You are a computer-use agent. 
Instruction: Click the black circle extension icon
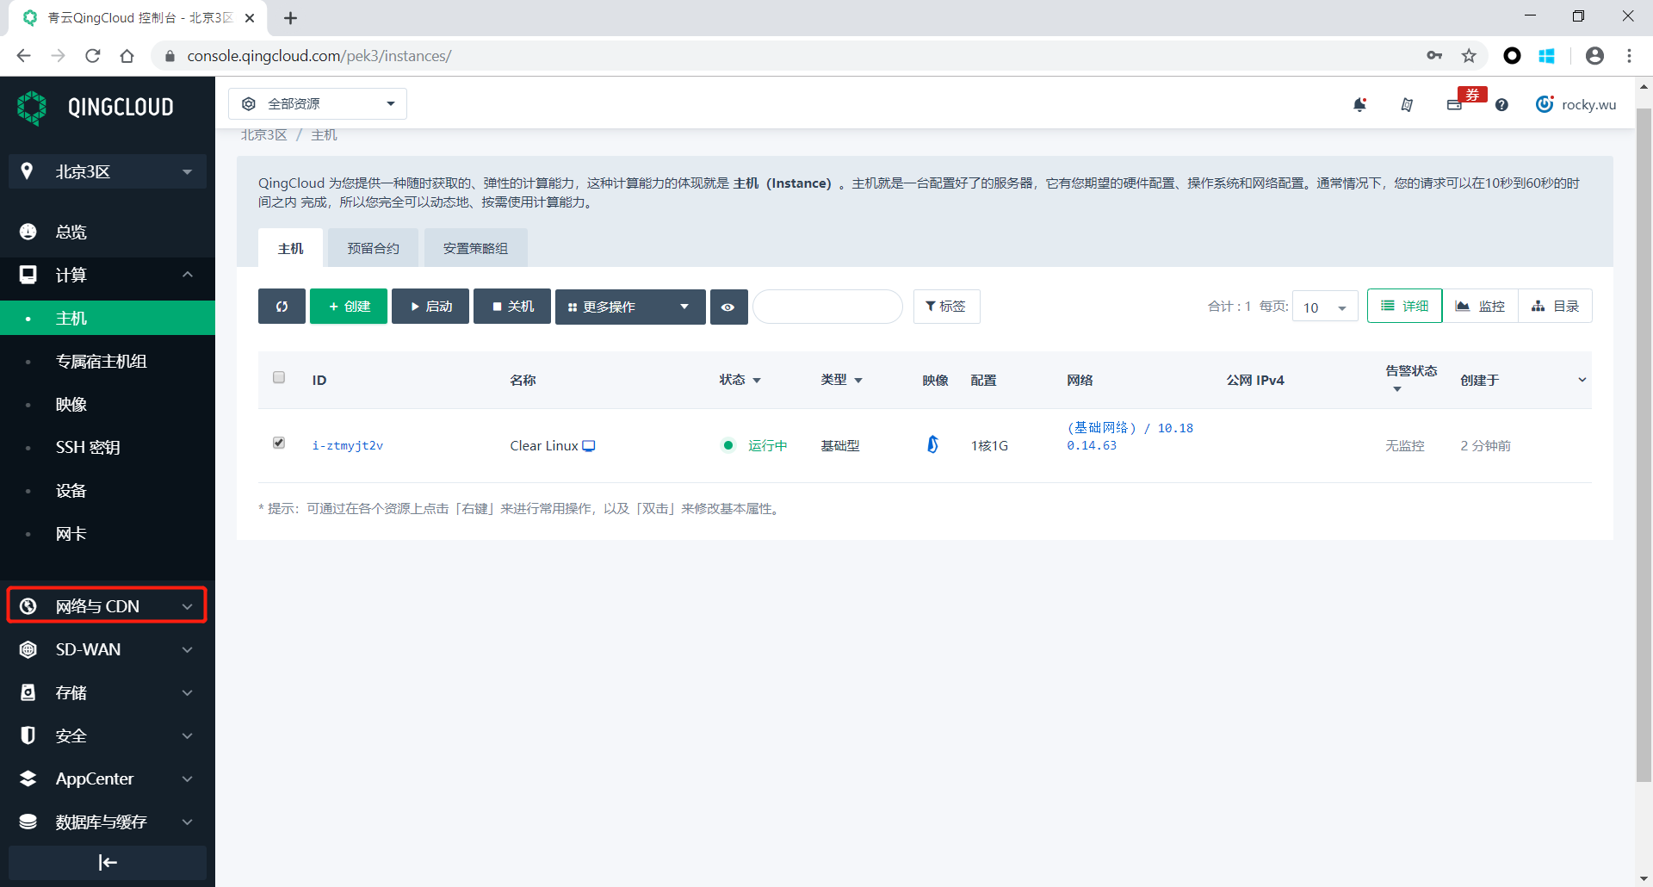click(x=1512, y=56)
